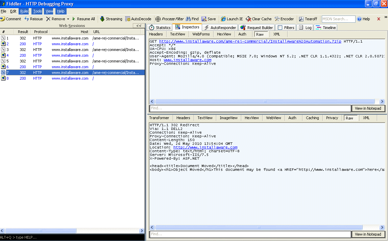Select request HexView inspector tab
Viewport: 388px width, 241px height.
(x=224, y=34)
